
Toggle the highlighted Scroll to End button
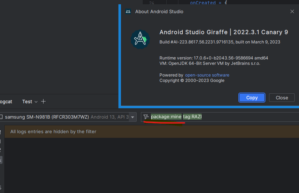(1, 160)
